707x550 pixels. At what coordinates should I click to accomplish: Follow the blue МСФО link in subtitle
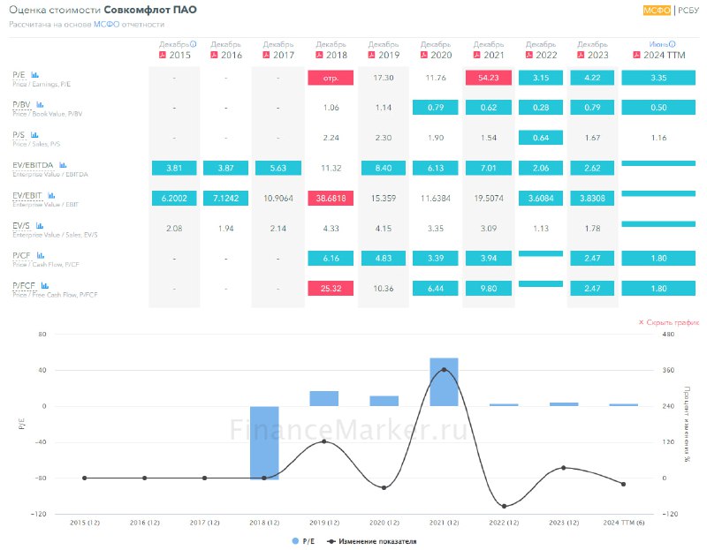click(106, 25)
